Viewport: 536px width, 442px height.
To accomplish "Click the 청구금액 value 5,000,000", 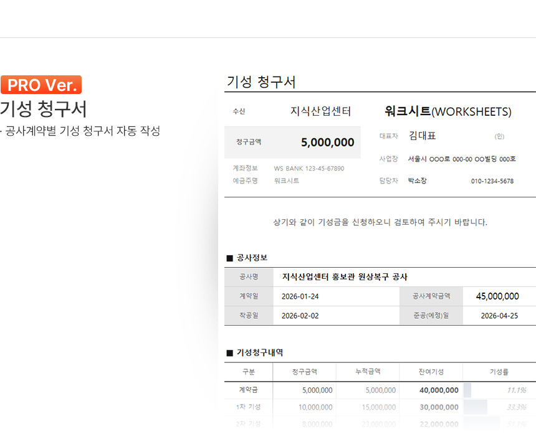I will (x=327, y=143).
